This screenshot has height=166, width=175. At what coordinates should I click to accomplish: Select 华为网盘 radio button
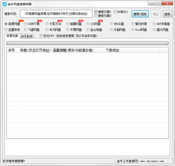(x=47, y=30)
